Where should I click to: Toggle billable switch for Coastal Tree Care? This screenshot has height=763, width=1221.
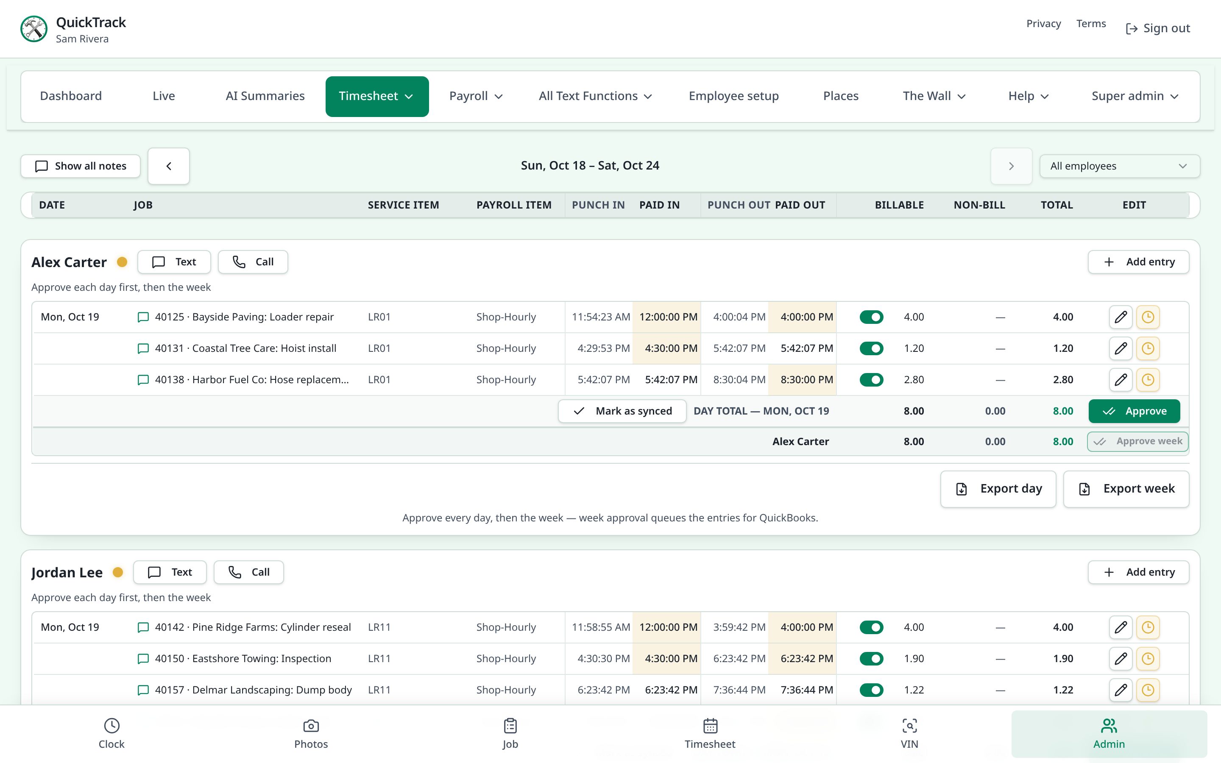pyautogui.click(x=871, y=348)
